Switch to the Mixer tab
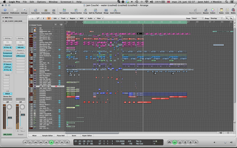Viewport: 237px width, 148px height. [x=34, y=136]
